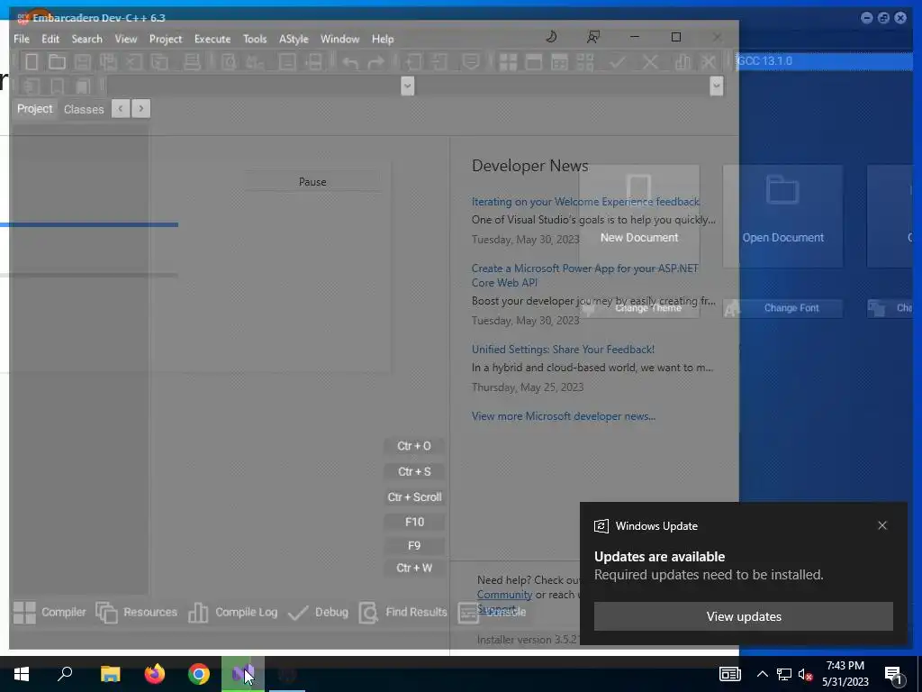Open the Tools menu
Viewport: 922px width, 692px height.
click(255, 39)
